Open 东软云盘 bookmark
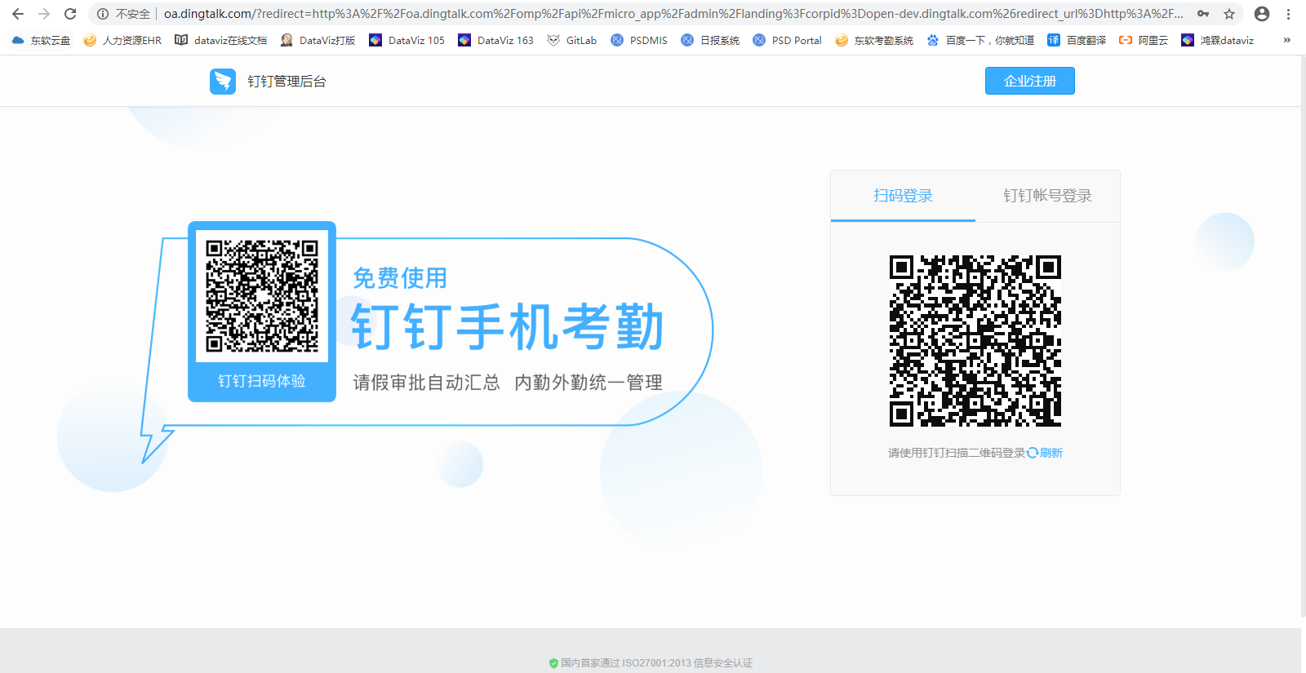The image size is (1306, 673). 41,40
